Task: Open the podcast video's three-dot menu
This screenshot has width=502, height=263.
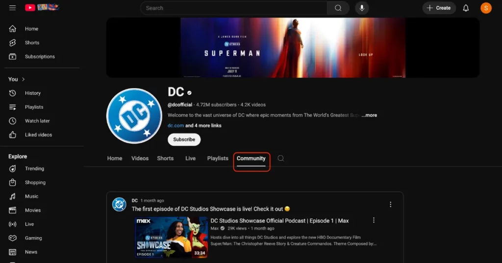Action: point(374,220)
